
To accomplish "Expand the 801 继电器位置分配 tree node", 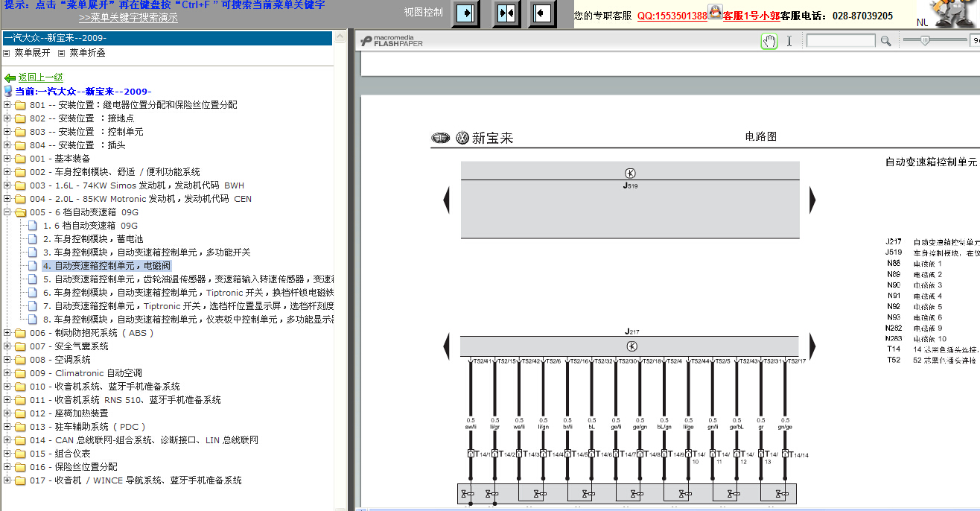I will 7,105.
